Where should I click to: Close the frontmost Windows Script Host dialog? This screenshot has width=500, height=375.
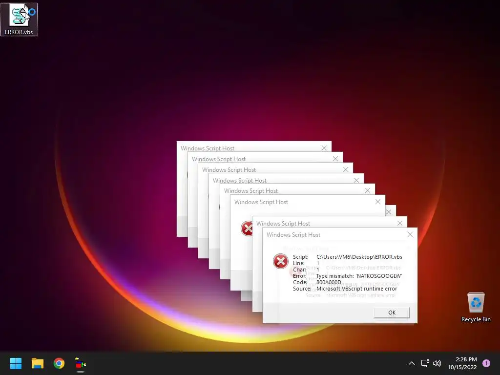(x=410, y=235)
